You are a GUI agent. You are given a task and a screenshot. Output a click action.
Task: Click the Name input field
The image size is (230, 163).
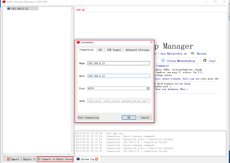click(x=118, y=63)
